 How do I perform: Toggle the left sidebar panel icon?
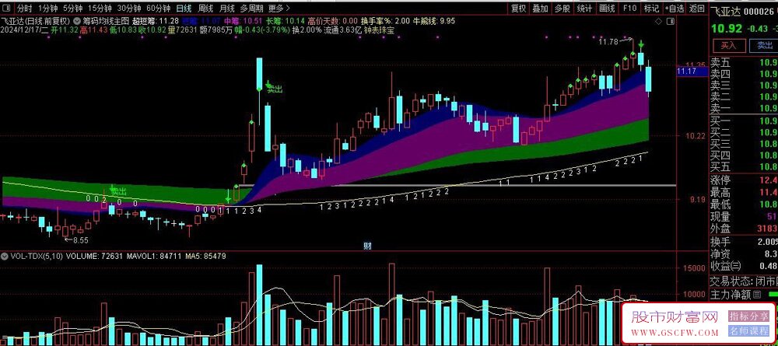[x=8, y=9]
